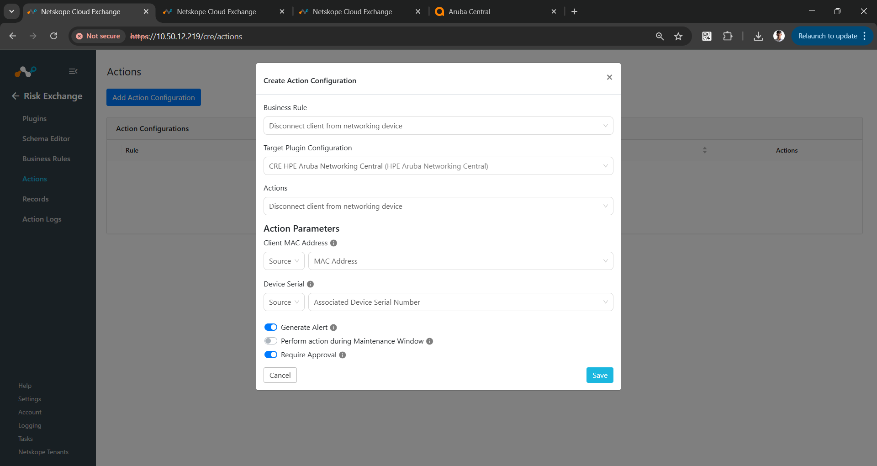Click info icon next to Client MAC Address
Viewport: 877px width, 466px height.
(x=333, y=243)
